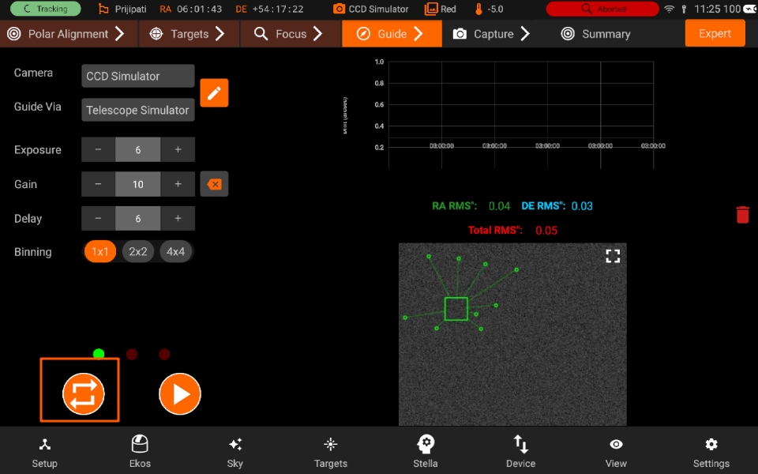Go to the Summary step tab
The image size is (758, 474).
click(595, 34)
